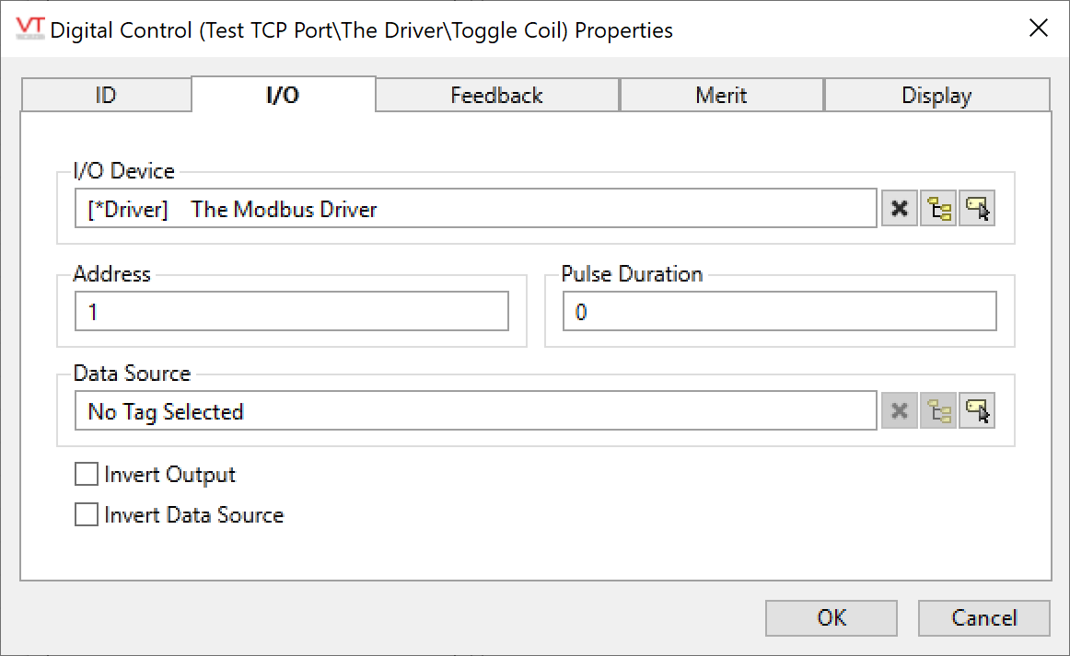This screenshot has width=1070, height=656.
Task: Click inside the Address input field
Action: (x=291, y=312)
